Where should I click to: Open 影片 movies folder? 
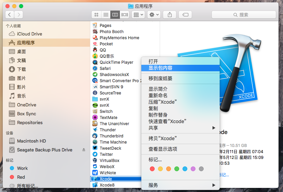(x=46, y=87)
